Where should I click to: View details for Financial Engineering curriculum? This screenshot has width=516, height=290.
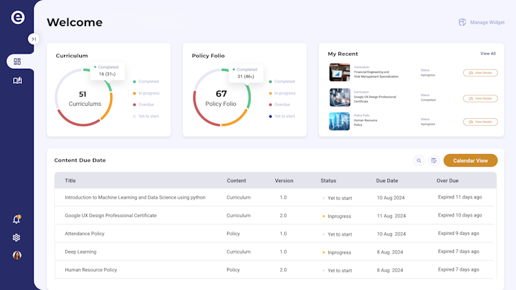point(480,73)
